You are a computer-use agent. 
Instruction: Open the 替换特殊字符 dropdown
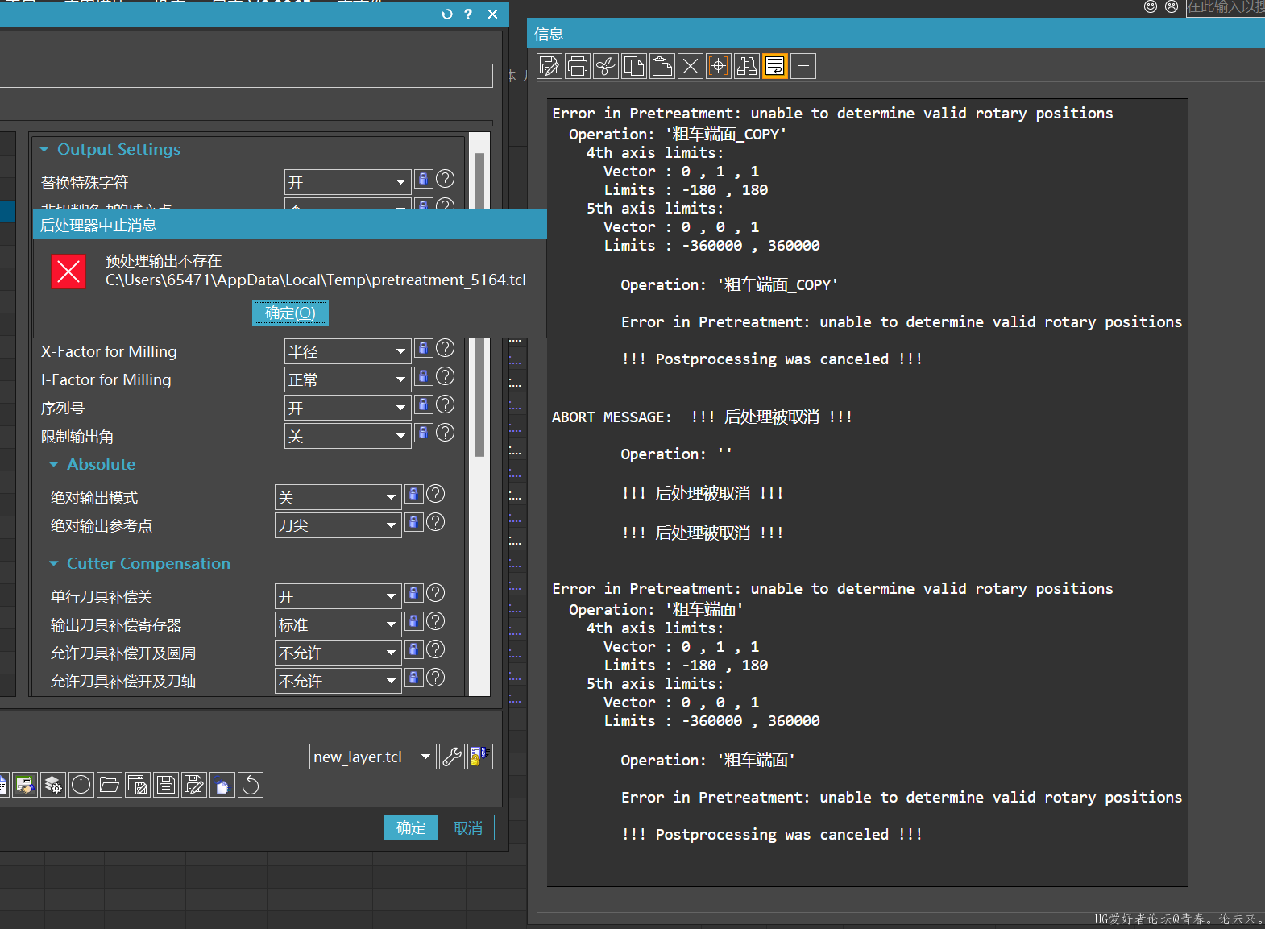[x=347, y=182]
